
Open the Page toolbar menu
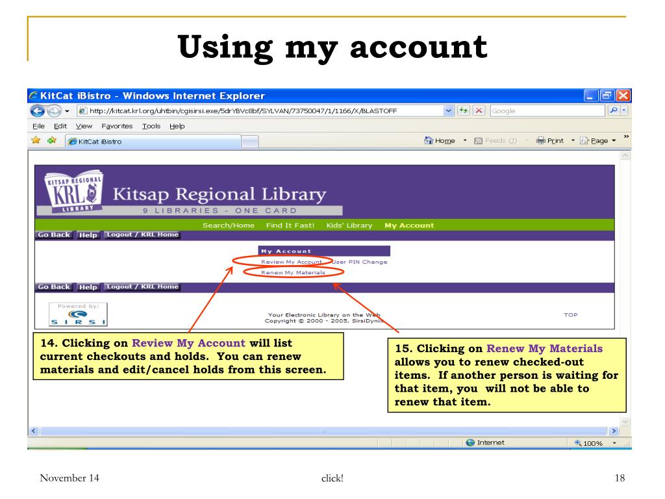[597, 140]
